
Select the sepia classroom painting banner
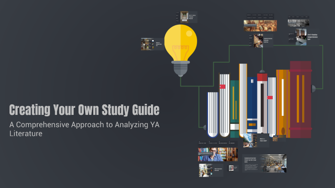pos(260,26)
